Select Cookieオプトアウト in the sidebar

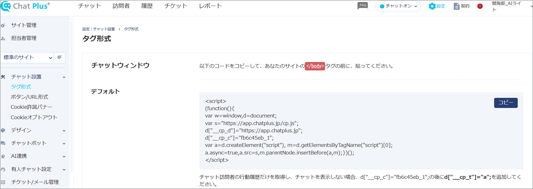[34, 117]
